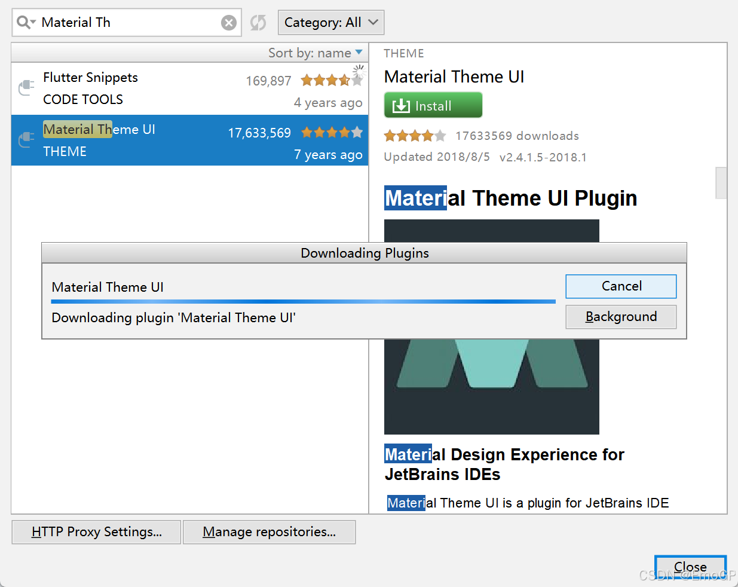
Task: Send the download to Background
Action: tap(621, 317)
